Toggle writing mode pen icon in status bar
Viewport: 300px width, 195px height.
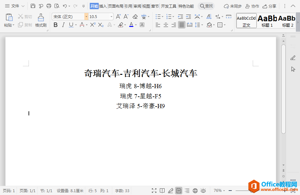click(171, 191)
